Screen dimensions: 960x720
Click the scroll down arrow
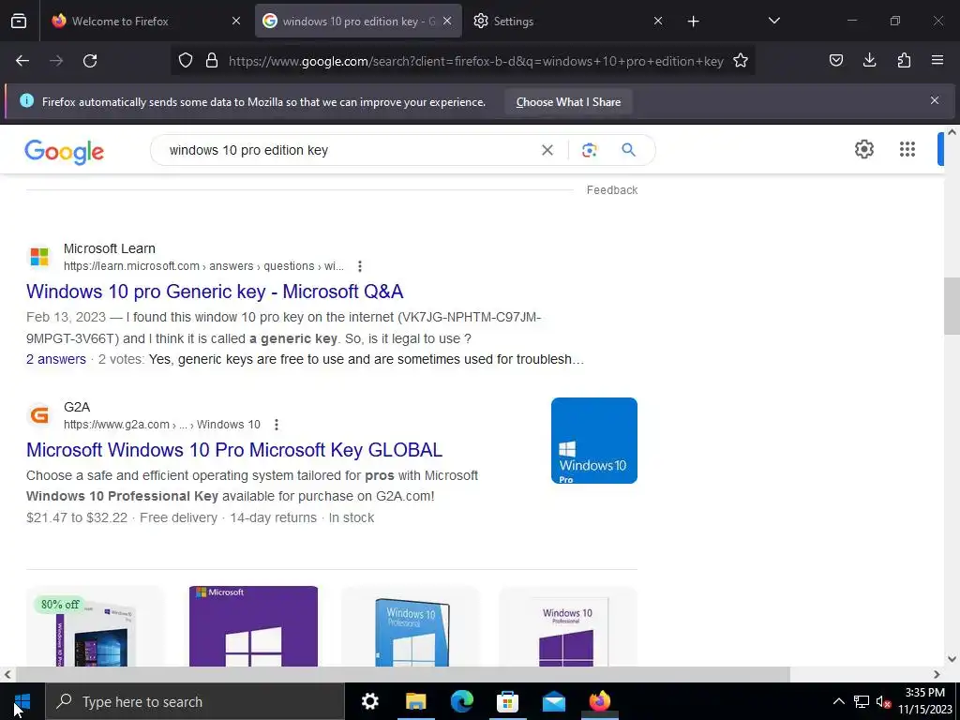pyautogui.click(x=952, y=659)
